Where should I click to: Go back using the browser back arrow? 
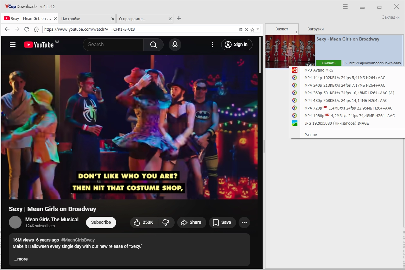pyautogui.click(x=7, y=29)
